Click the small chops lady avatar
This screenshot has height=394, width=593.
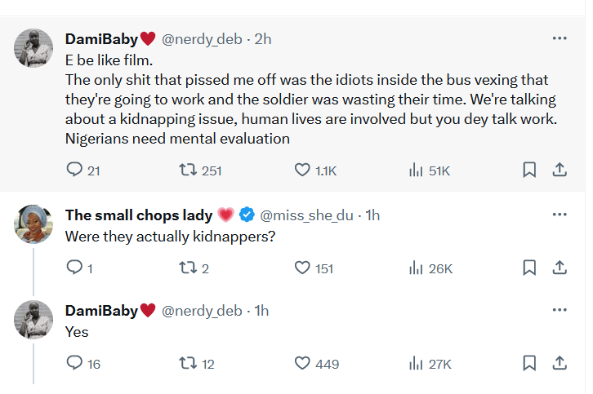point(33,224)
